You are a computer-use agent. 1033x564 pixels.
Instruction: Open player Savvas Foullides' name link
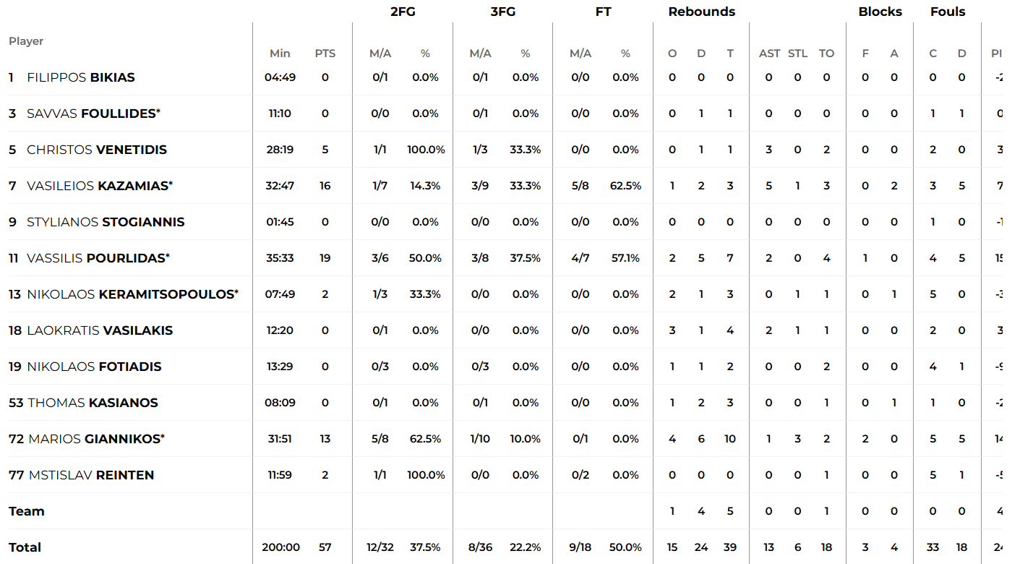point(92,114)
